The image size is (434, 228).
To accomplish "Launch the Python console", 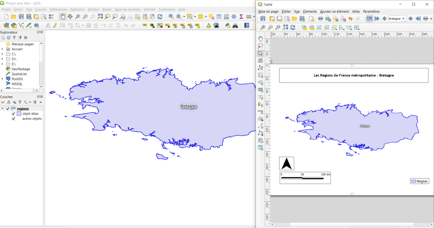I will click(x=227, y=26).
